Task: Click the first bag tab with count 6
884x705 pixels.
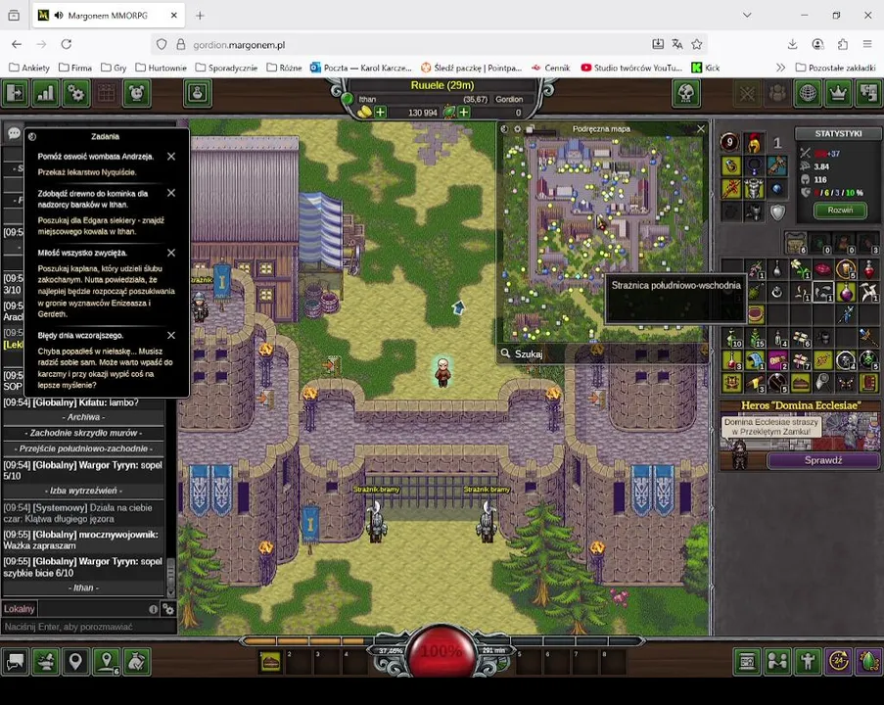Action: tap(796, 243)
